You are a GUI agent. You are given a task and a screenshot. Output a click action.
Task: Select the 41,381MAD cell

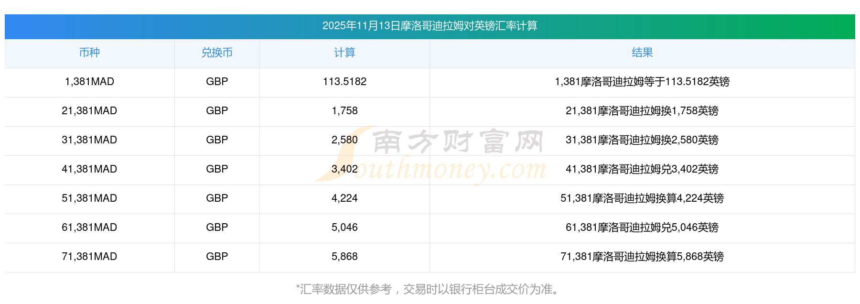pos(89,169)
